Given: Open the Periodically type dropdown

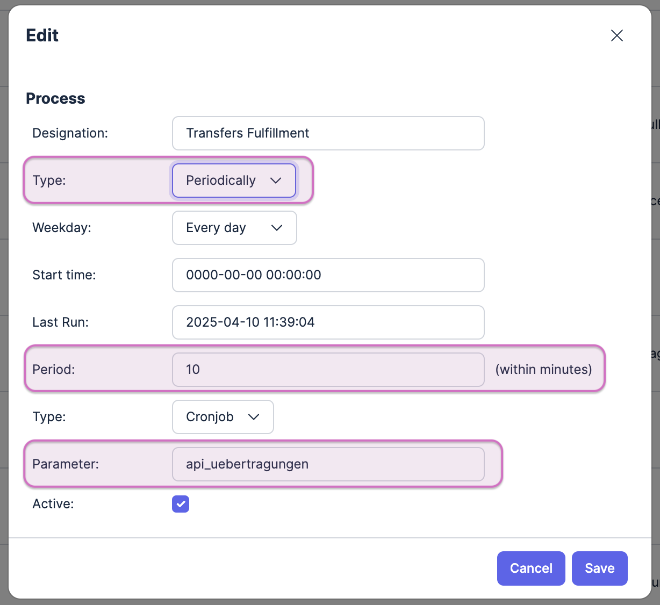Looking at the screenshot, I should (x=233, y=181).
